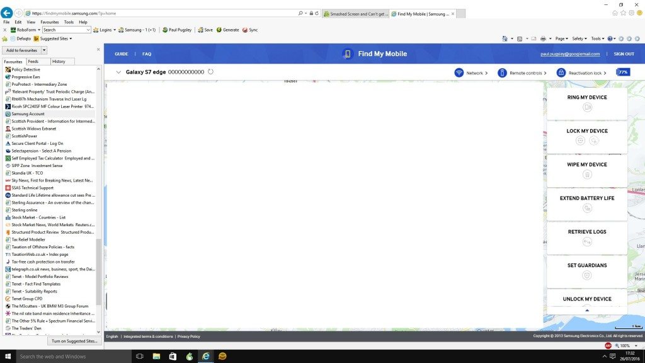Refresh the Galaxy S7 edge device location
The height and width of the screenshot is (363, 645).
coord(210,72)
